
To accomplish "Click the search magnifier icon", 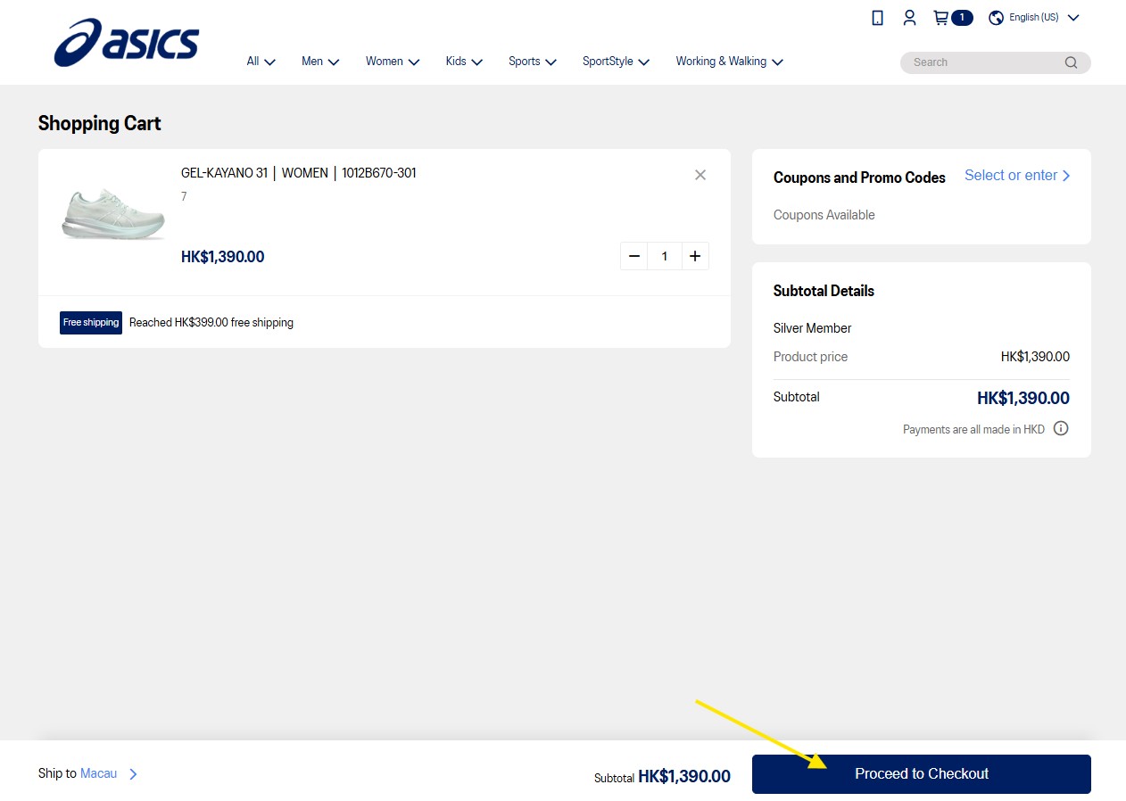I will pos(1071,62).
